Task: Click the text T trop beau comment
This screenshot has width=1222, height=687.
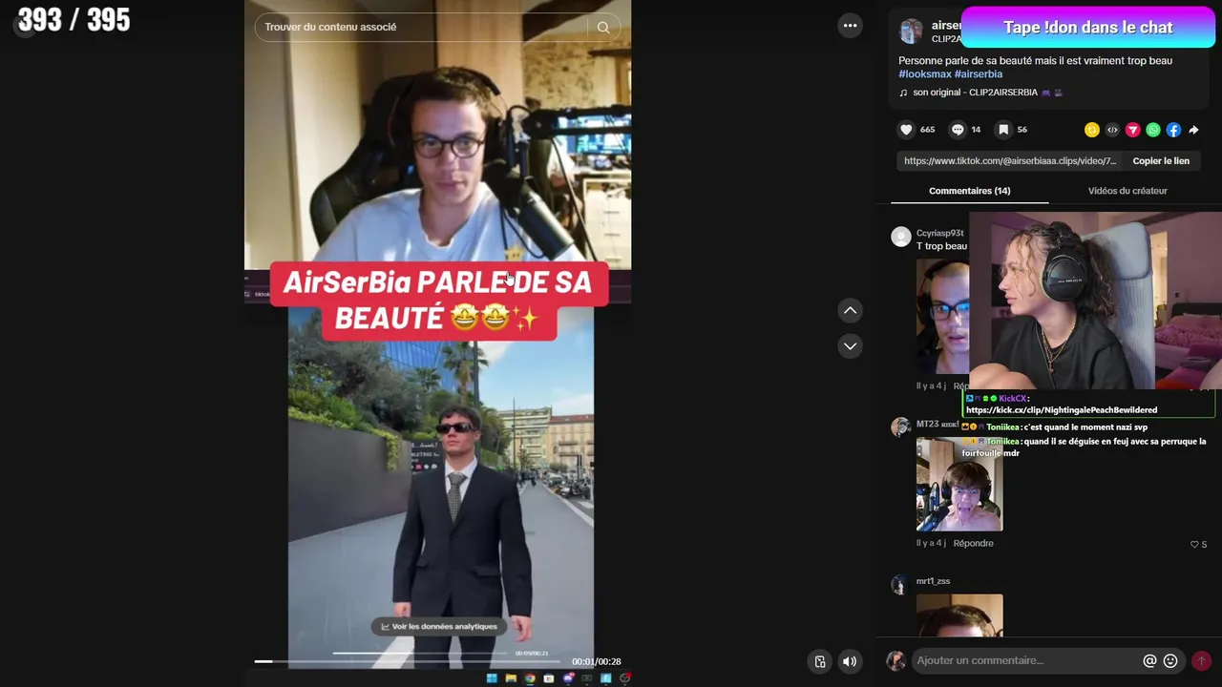Action: pyautogui.click(x=941, y=246)
